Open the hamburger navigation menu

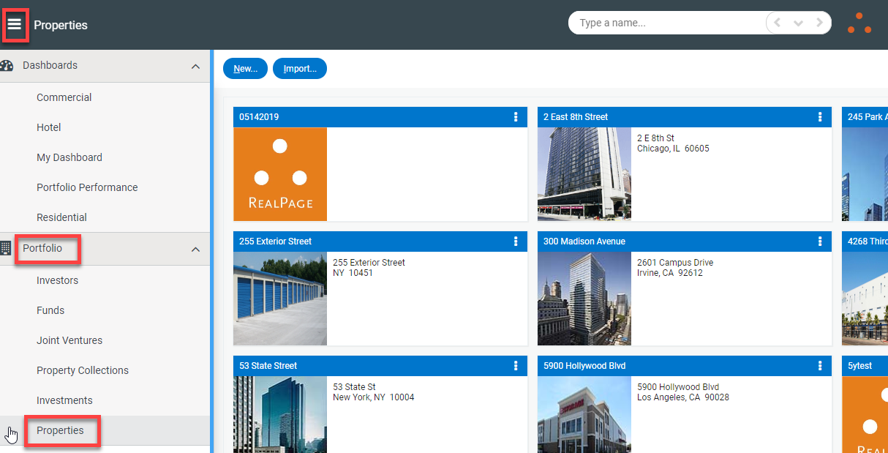[15, 24]
